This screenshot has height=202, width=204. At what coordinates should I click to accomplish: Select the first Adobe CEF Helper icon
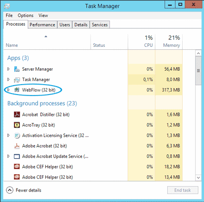point(17,167)
